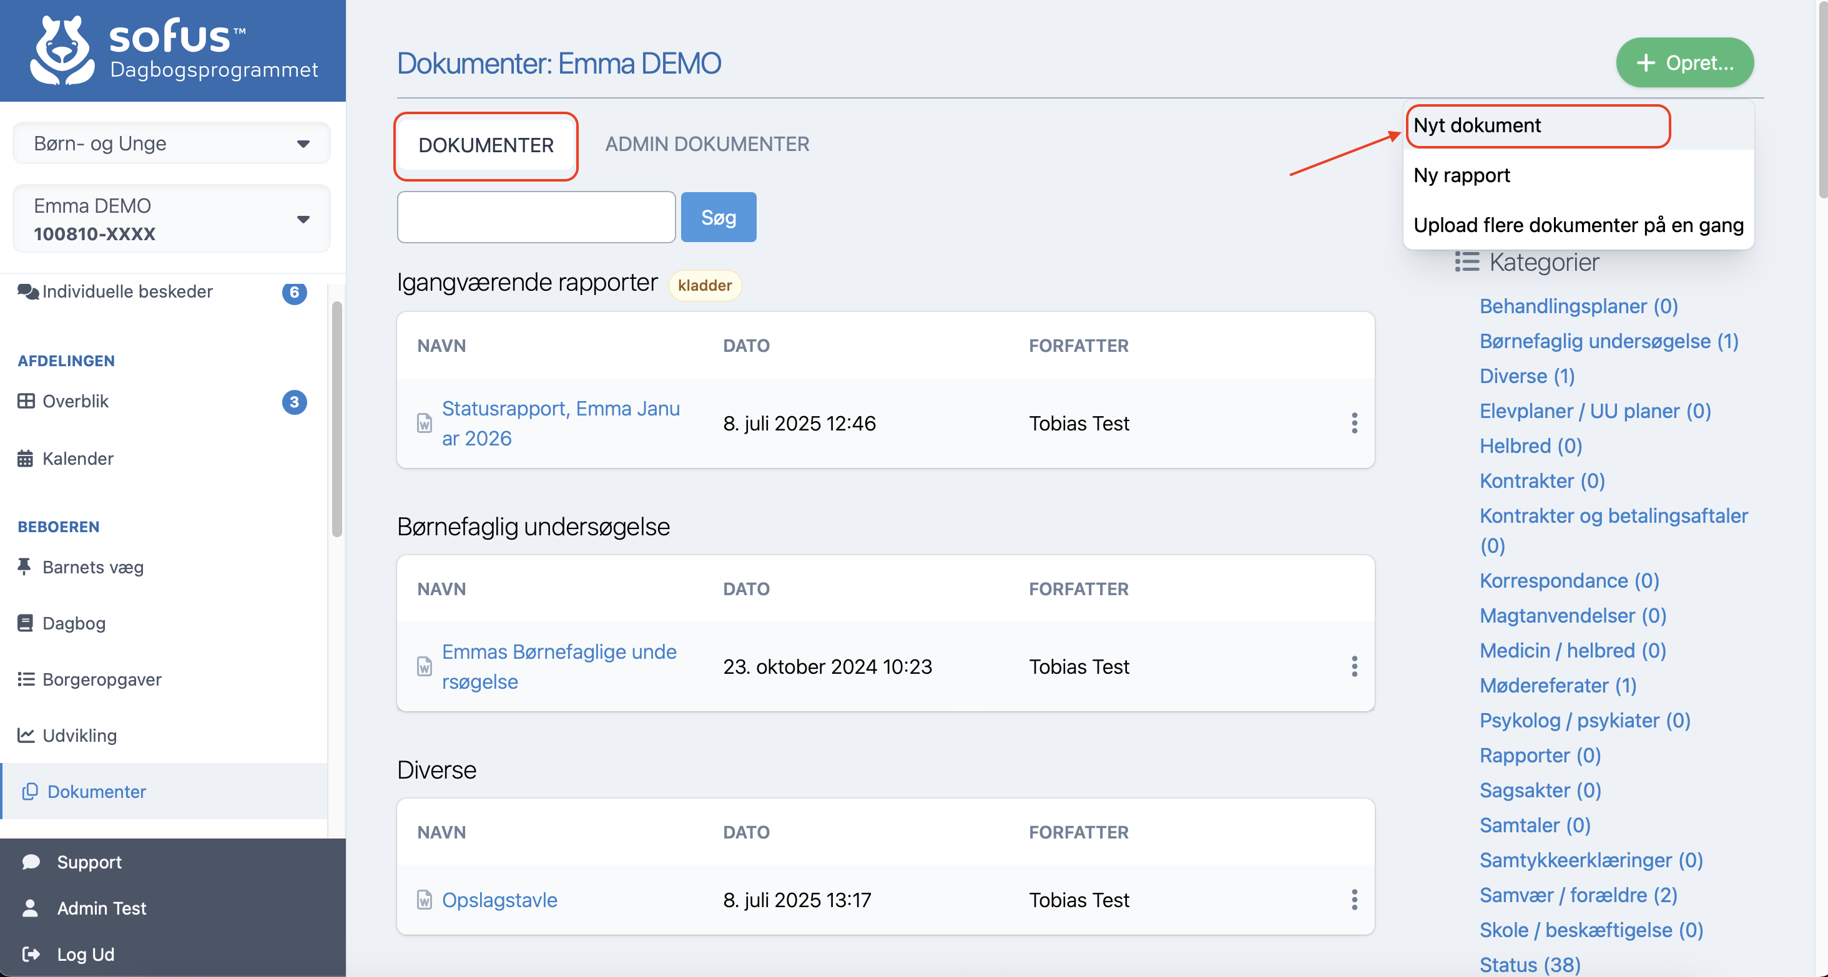Click the Kalender icon in sidebar

(26, 459)
